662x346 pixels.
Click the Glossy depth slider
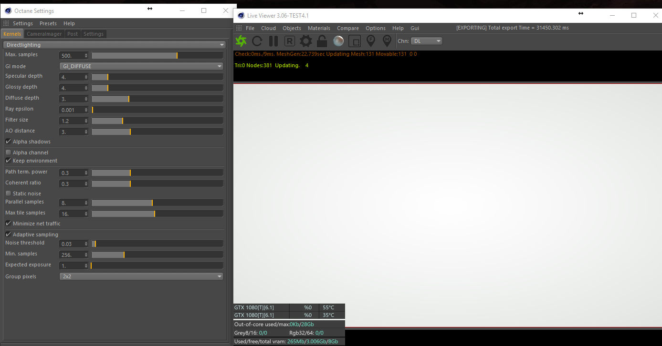coord(158,88)
